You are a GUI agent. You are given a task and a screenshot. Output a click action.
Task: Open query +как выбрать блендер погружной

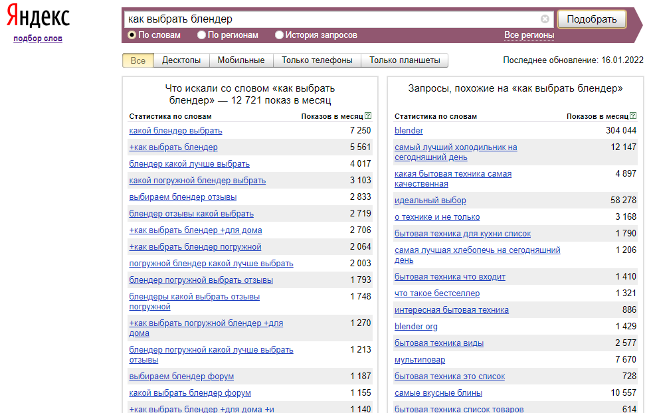click(x=195, y=247)
